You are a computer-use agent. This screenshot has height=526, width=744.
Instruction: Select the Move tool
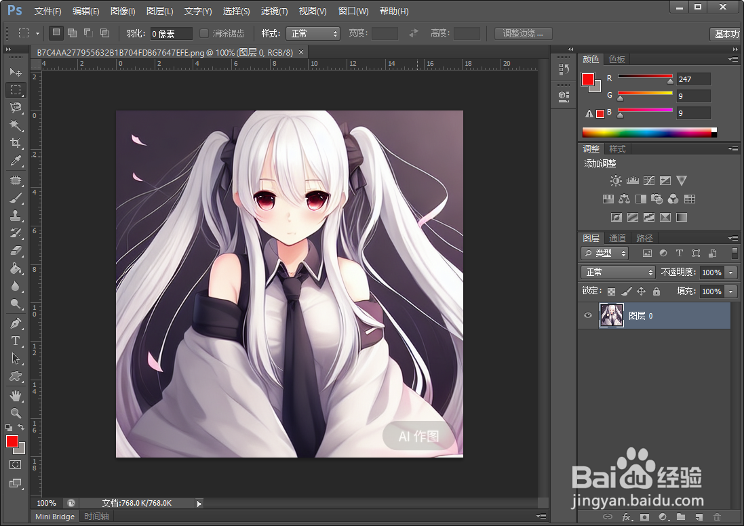pyautogui.click(x=16, y=72)
